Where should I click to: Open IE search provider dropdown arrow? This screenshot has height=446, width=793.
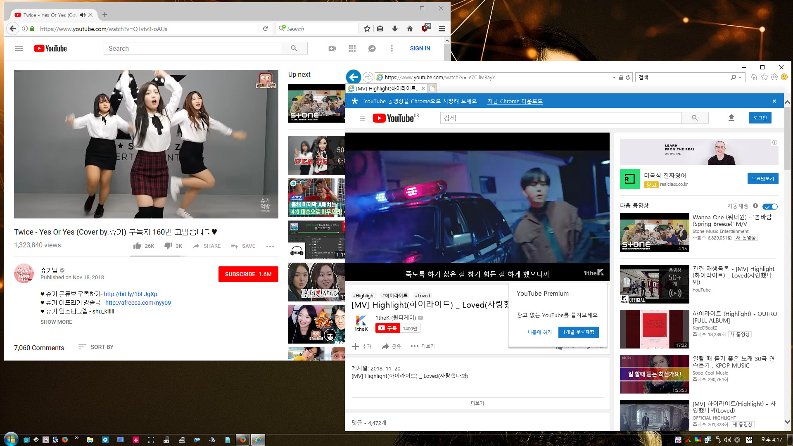coord(740,77)
